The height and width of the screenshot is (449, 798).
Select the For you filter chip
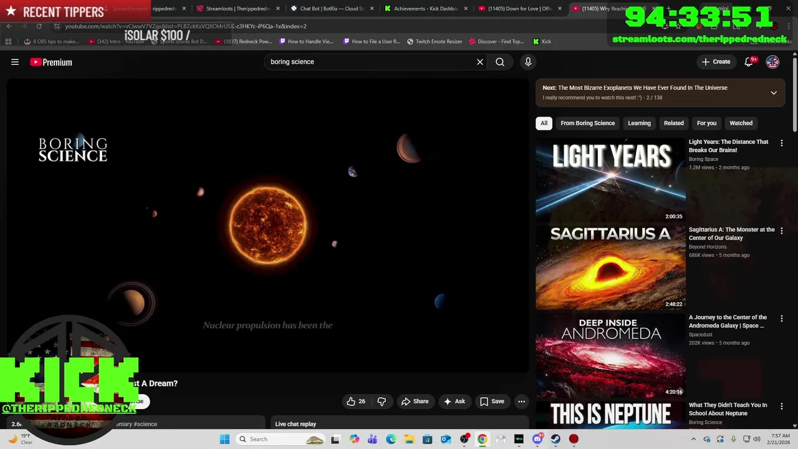tap(706, 123)
